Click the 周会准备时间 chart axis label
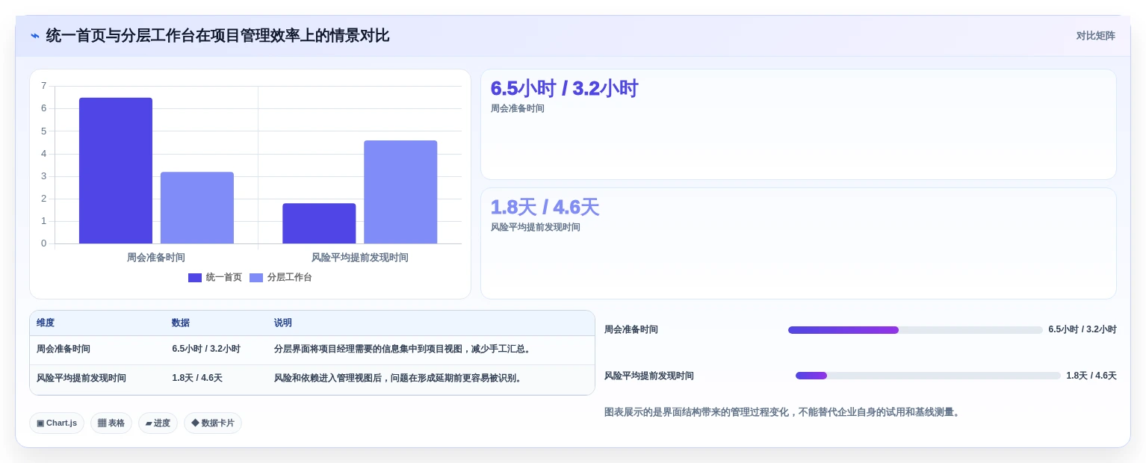Screen dimensions: 1146x463 click(156, 258)
